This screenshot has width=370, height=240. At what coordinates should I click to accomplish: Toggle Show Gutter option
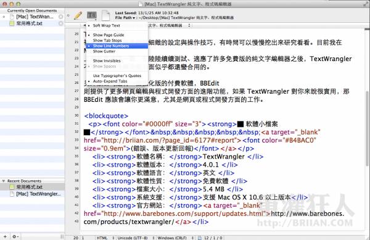[117, 51]
